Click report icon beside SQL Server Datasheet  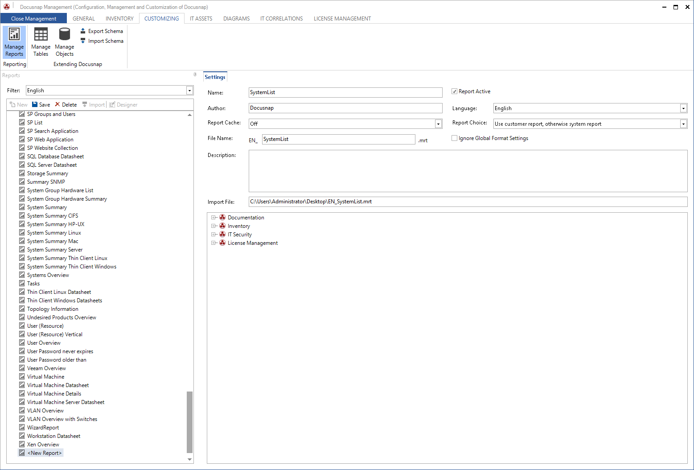point(22,165)
